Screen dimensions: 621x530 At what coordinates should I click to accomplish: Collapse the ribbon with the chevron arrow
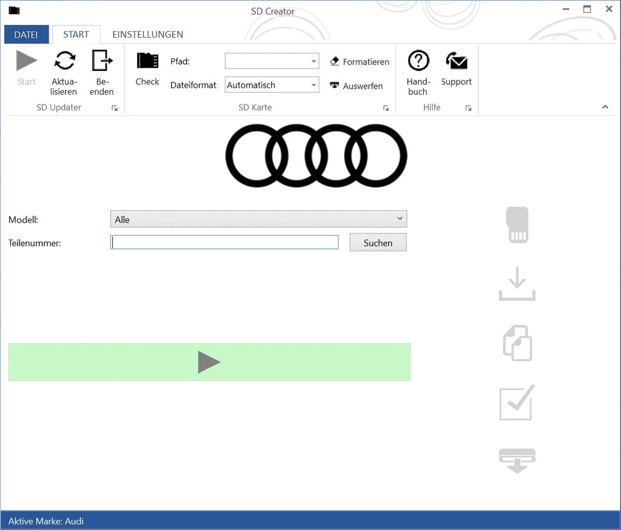(605, 107)
